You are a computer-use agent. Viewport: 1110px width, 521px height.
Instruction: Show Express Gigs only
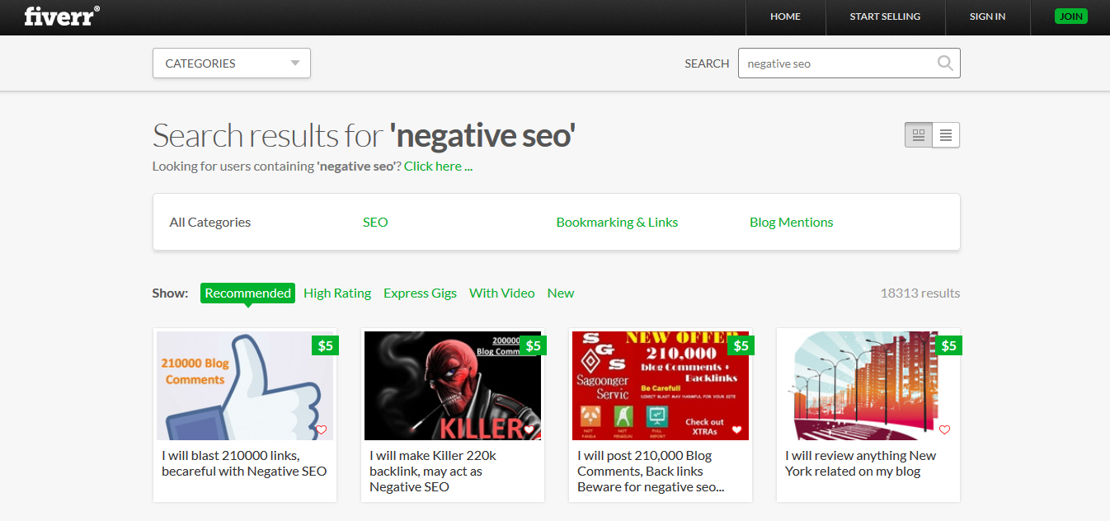[420, 293]
